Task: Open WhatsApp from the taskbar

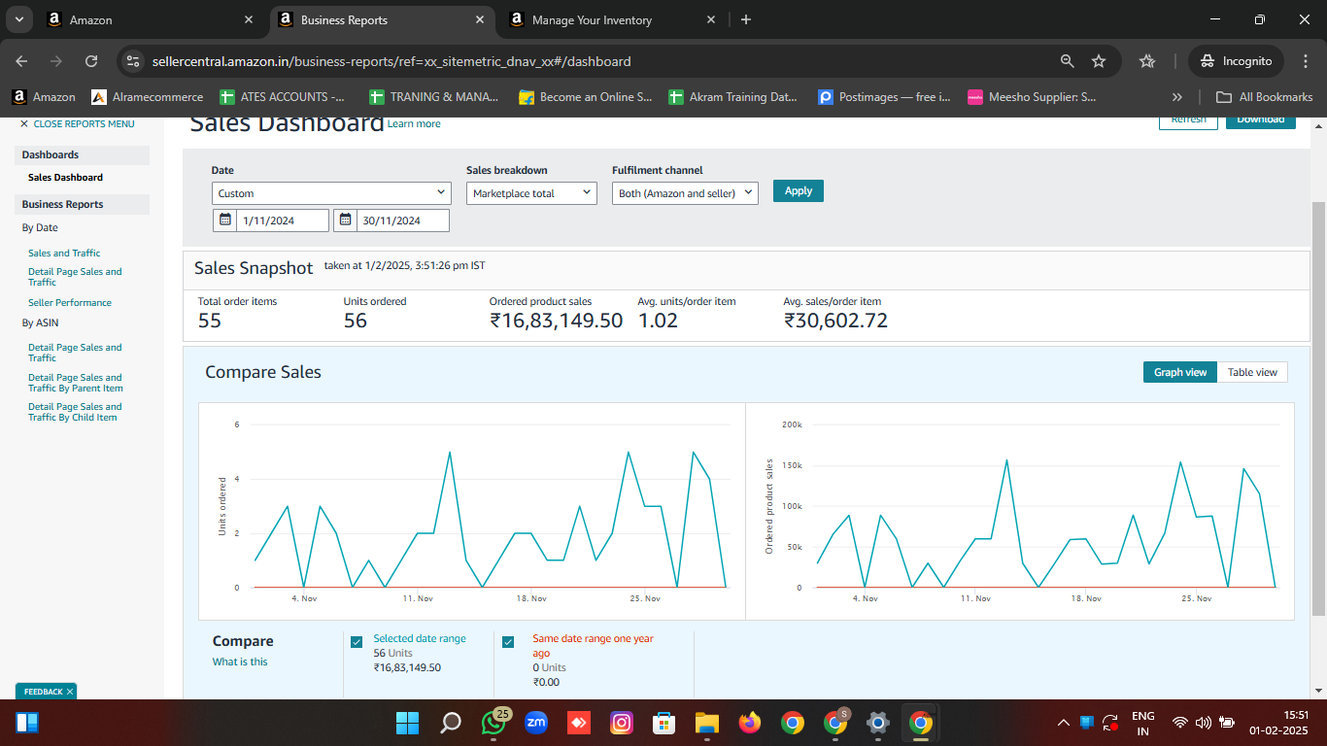Action: point(493,723)
